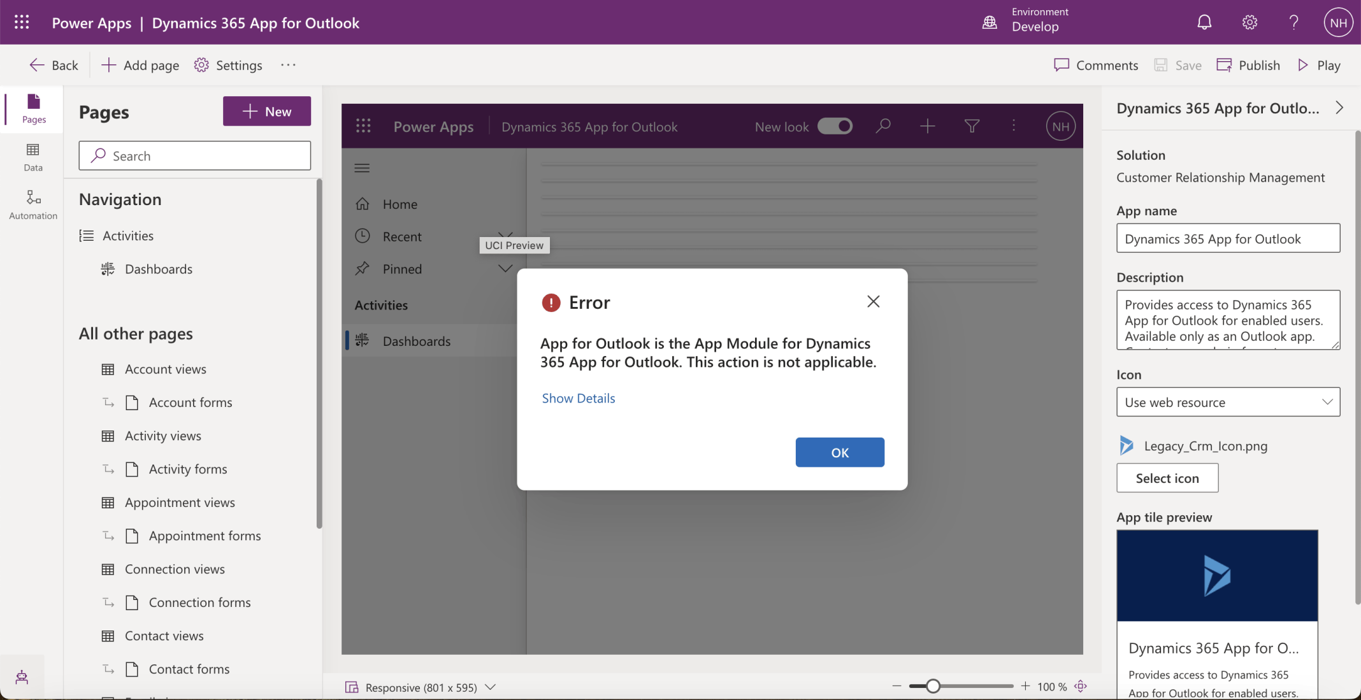The width and height of the screenshot is (1361, 700).
Task: Open the more commands ellipsis menu
Action: point(288,65)
